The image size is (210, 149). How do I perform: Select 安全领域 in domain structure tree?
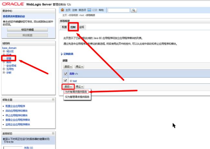pyautogui.click(x=11, y=66)
